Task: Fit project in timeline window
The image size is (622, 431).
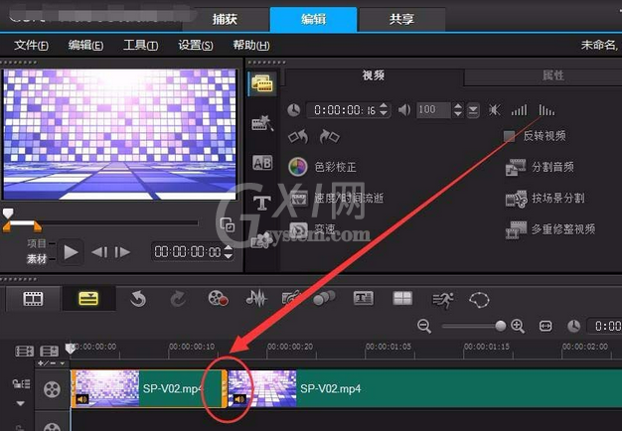Action: 545,327
